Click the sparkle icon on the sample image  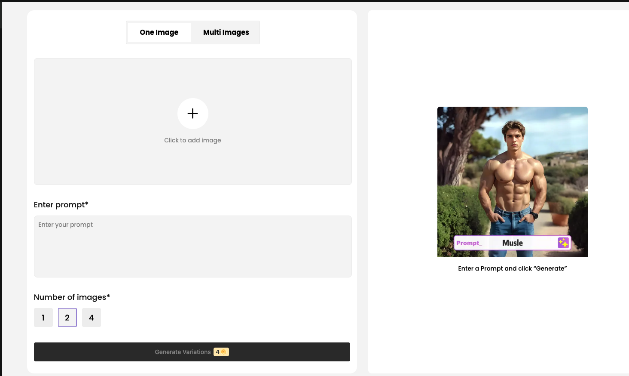tap(563, 243)
